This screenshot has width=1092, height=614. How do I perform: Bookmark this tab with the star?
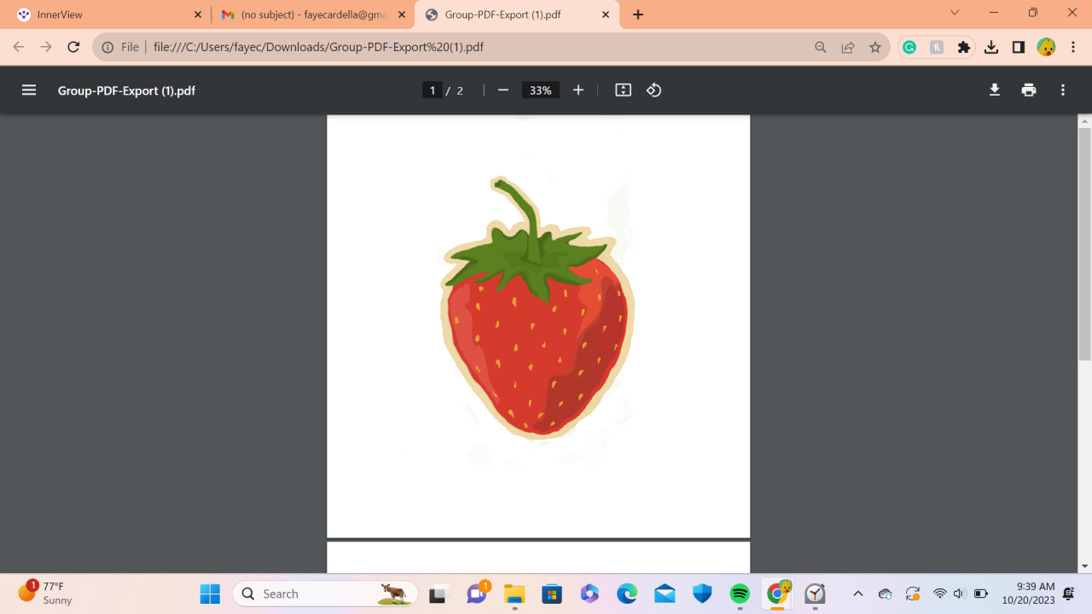(875, 48)
